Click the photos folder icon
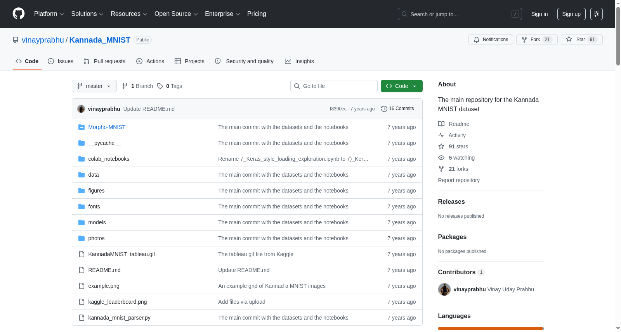The width and height of the screenshot is (621, 332). [x=82, y=238]
